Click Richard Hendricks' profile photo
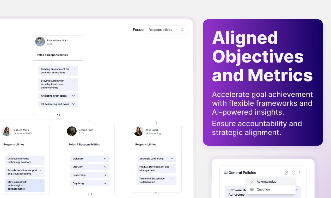Viewport: 331px width, 198px height. pyautogui.click(x=40, y=42)
